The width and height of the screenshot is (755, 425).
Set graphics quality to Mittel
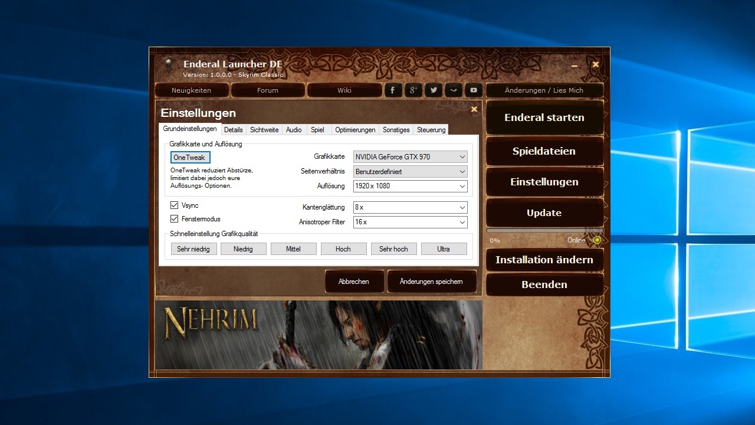[293, 249]
